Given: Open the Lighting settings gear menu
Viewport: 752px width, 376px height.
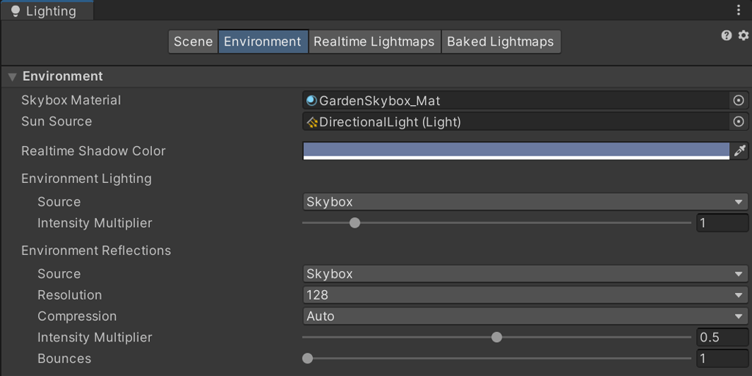Looking at the screenshot, I should [742, 35].
